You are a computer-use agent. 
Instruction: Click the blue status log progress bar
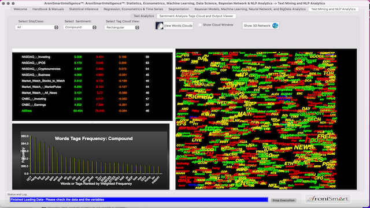click(139, 200)
